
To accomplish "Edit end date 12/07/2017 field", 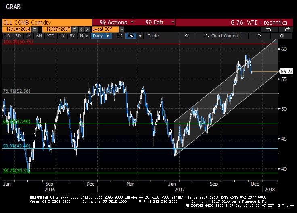I will 57,29.
